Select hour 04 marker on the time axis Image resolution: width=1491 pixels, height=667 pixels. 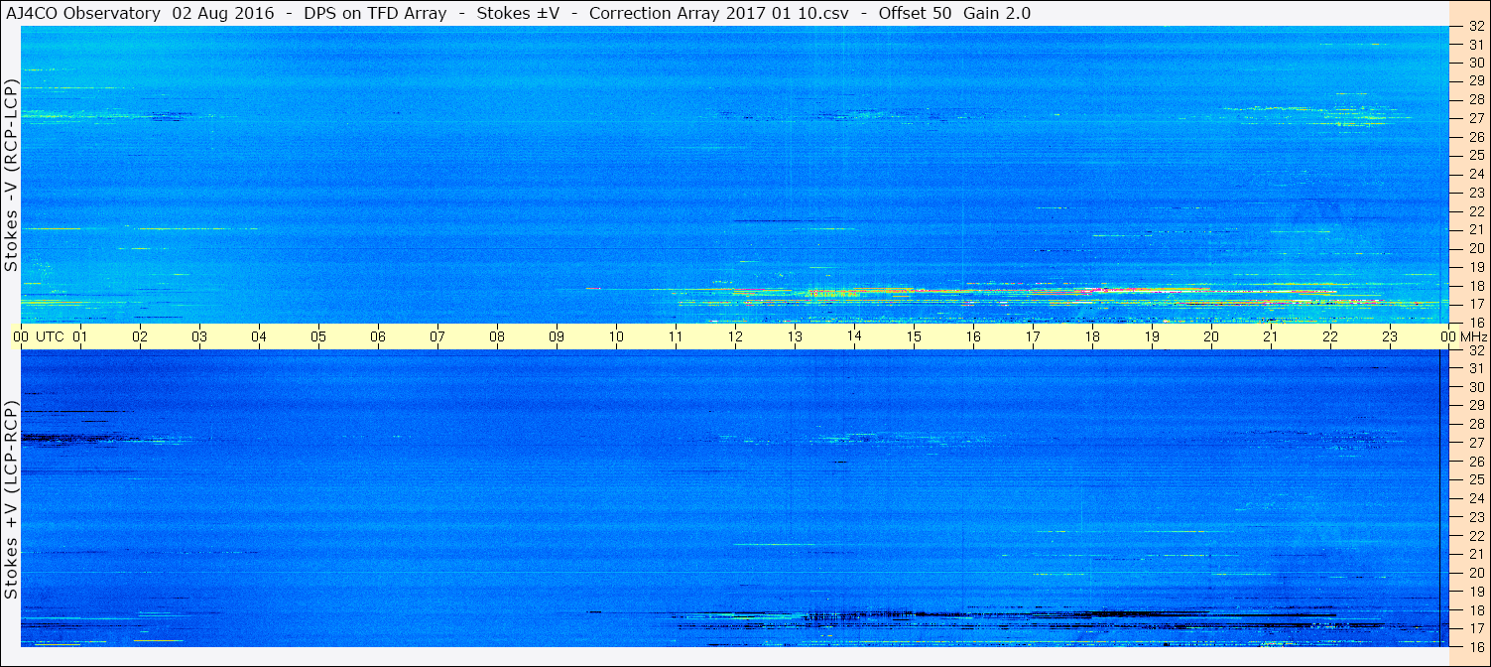[259, 336]
